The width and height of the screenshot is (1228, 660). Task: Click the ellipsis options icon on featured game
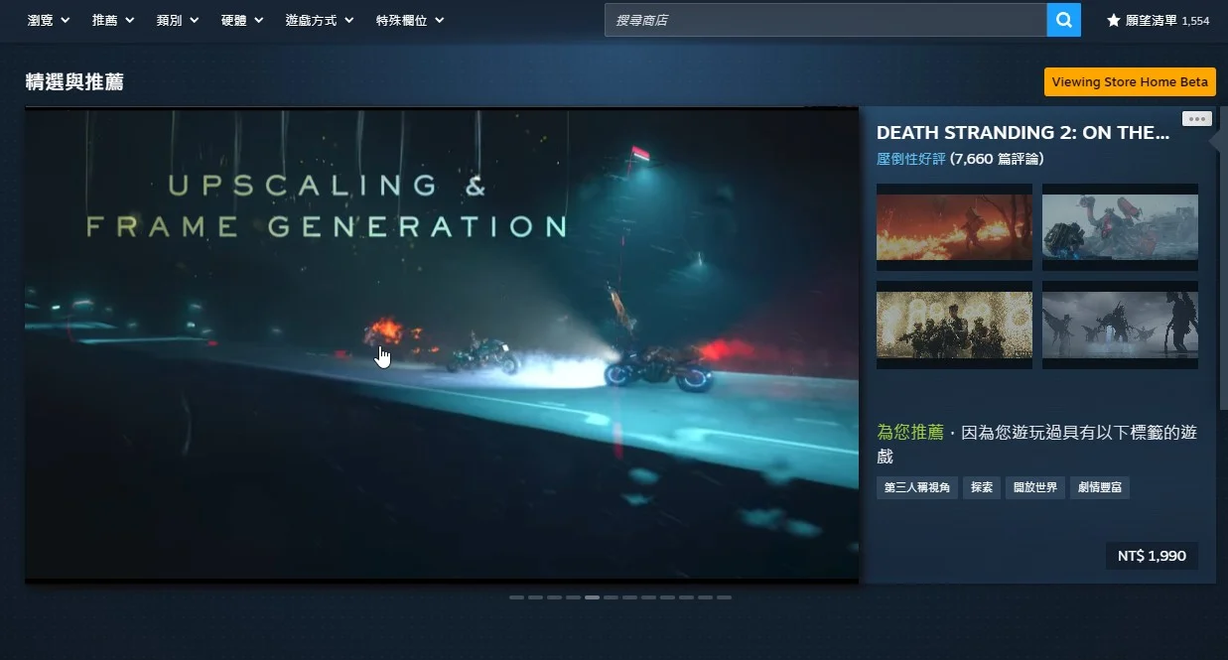(1196, 118)
